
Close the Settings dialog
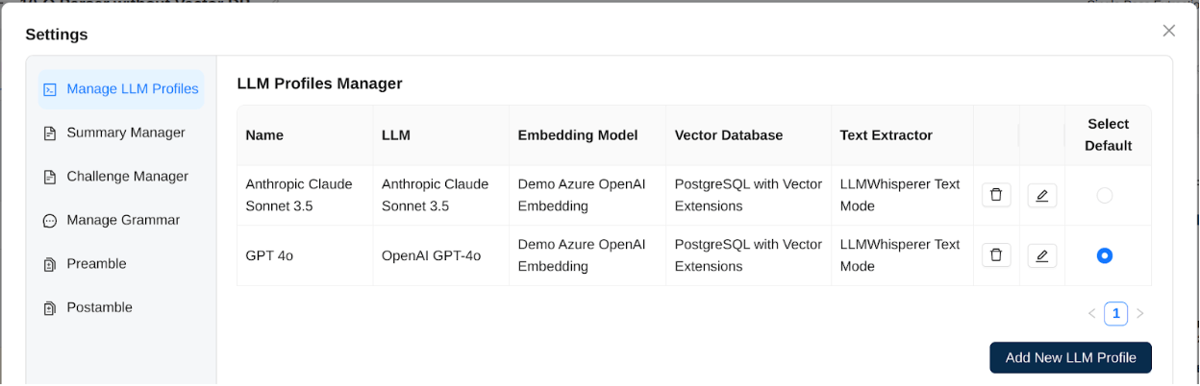[1169, 31]
